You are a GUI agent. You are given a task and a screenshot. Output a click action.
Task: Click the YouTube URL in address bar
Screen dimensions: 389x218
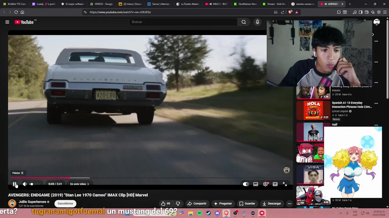coord(120,12)
